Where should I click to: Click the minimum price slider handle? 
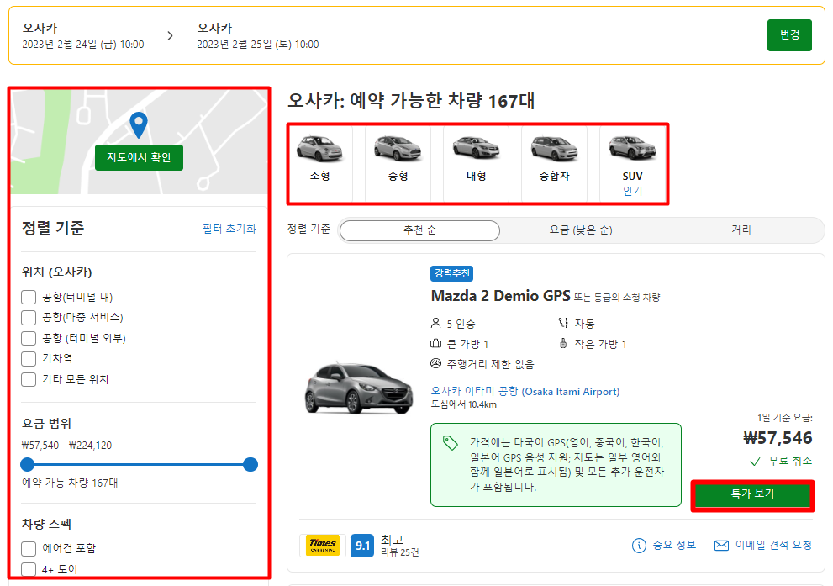[27, 464]
